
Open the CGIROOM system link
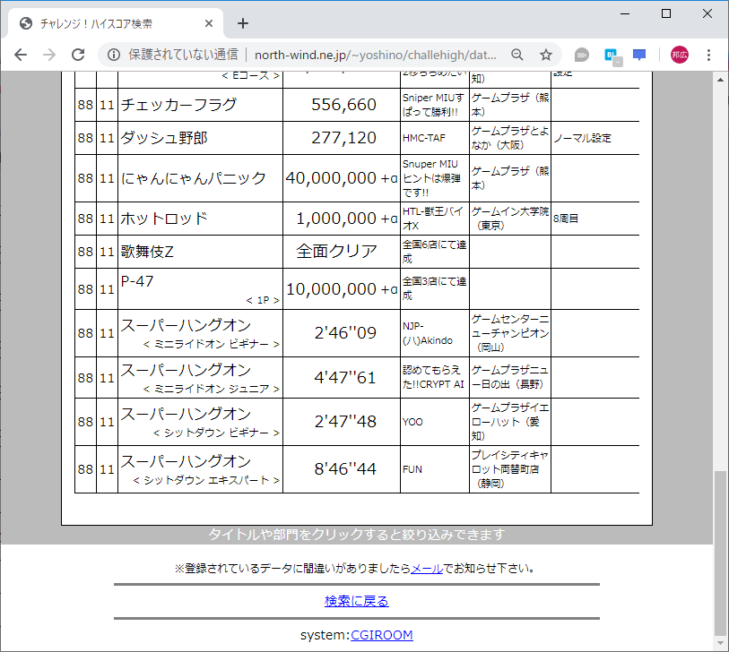click(381, 635)
